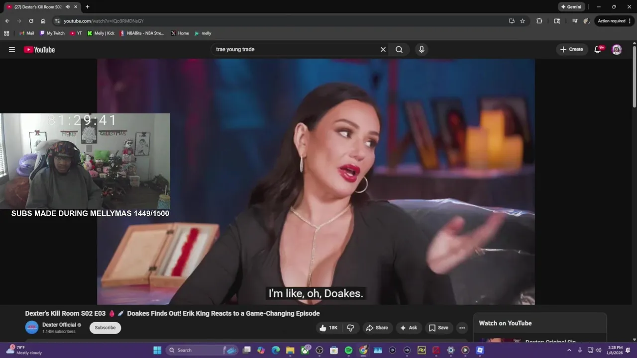This screenshot has height=358, width=637.
Task: Like the video with thumbs-up 18K
Action: (328, 328)
